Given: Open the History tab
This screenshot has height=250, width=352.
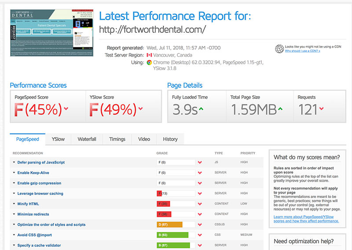Looking at the screenshot, I should point(170,139).
